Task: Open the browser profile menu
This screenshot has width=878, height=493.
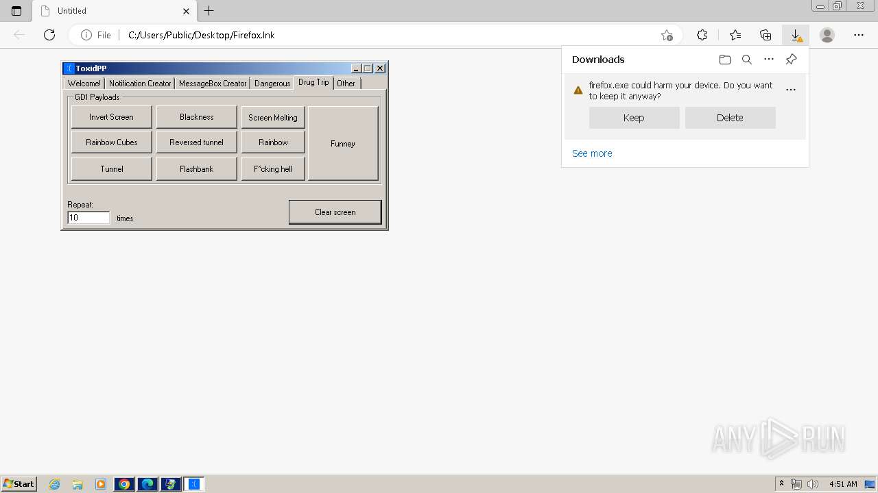Action: pyautogui.click(x=827, y=35)
